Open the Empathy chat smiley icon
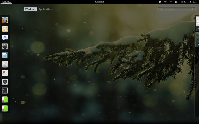The height and width of the screenshot is (124, 199). pos(5,38)
